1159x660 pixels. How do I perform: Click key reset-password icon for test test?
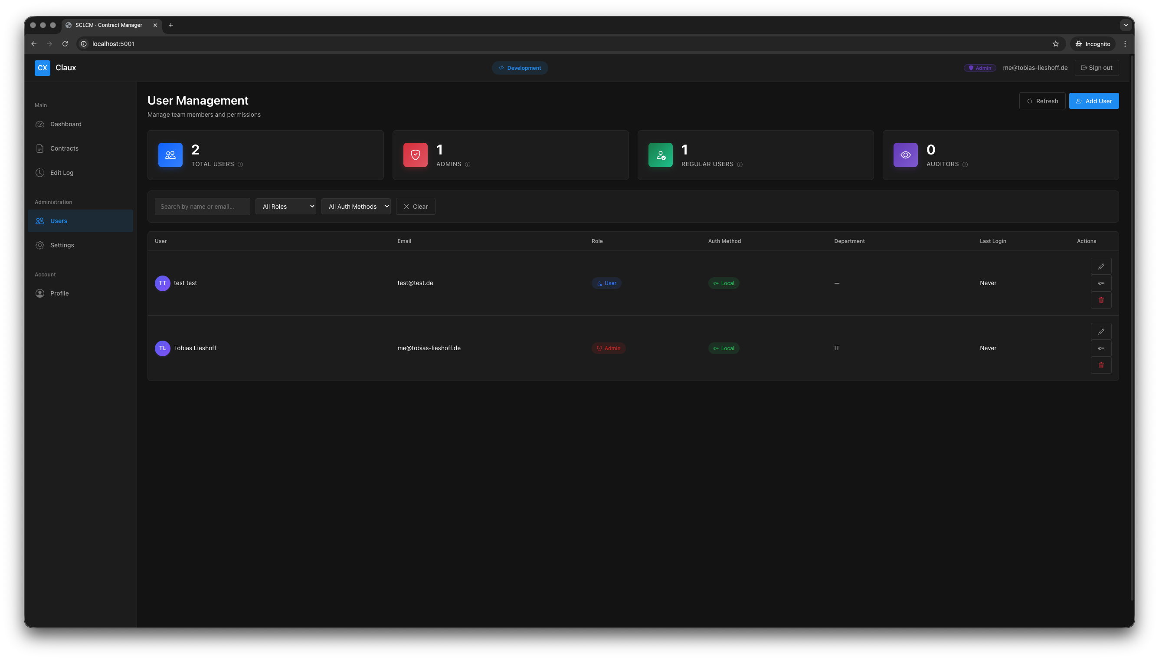(1101, 283)
